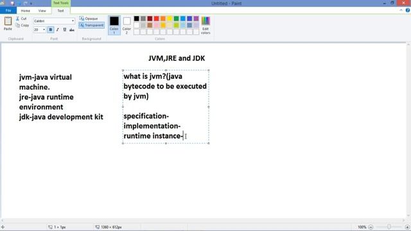This screenshot has width=411, height=231.
Task: Click inside text box after 'runtime instance-'
Action: 184,136
